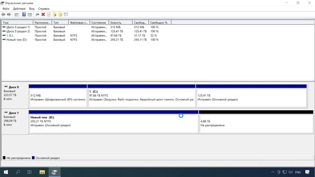Select the 1 (C:) volume row

click(x=86, y=36)
